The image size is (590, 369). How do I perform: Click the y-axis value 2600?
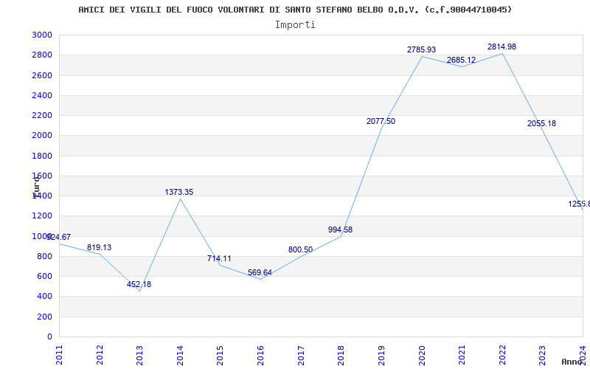[x=42, y=75]
